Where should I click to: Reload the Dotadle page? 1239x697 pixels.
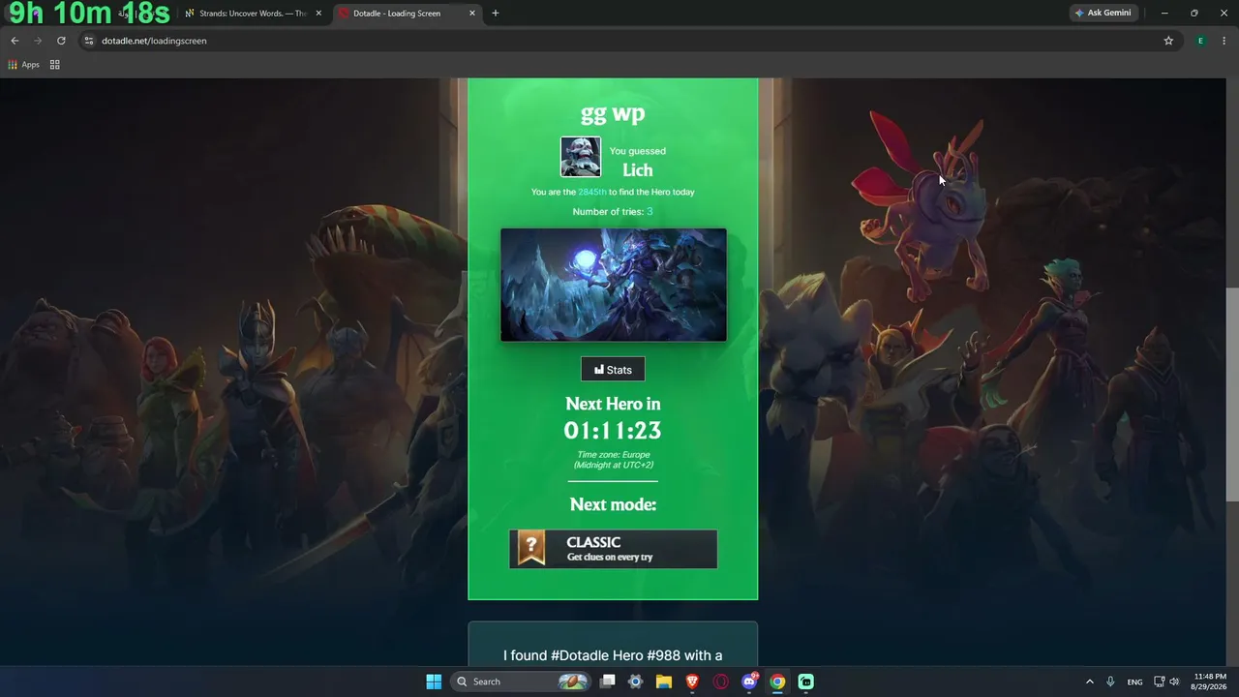pyautogui.click(x=61, y=41)
